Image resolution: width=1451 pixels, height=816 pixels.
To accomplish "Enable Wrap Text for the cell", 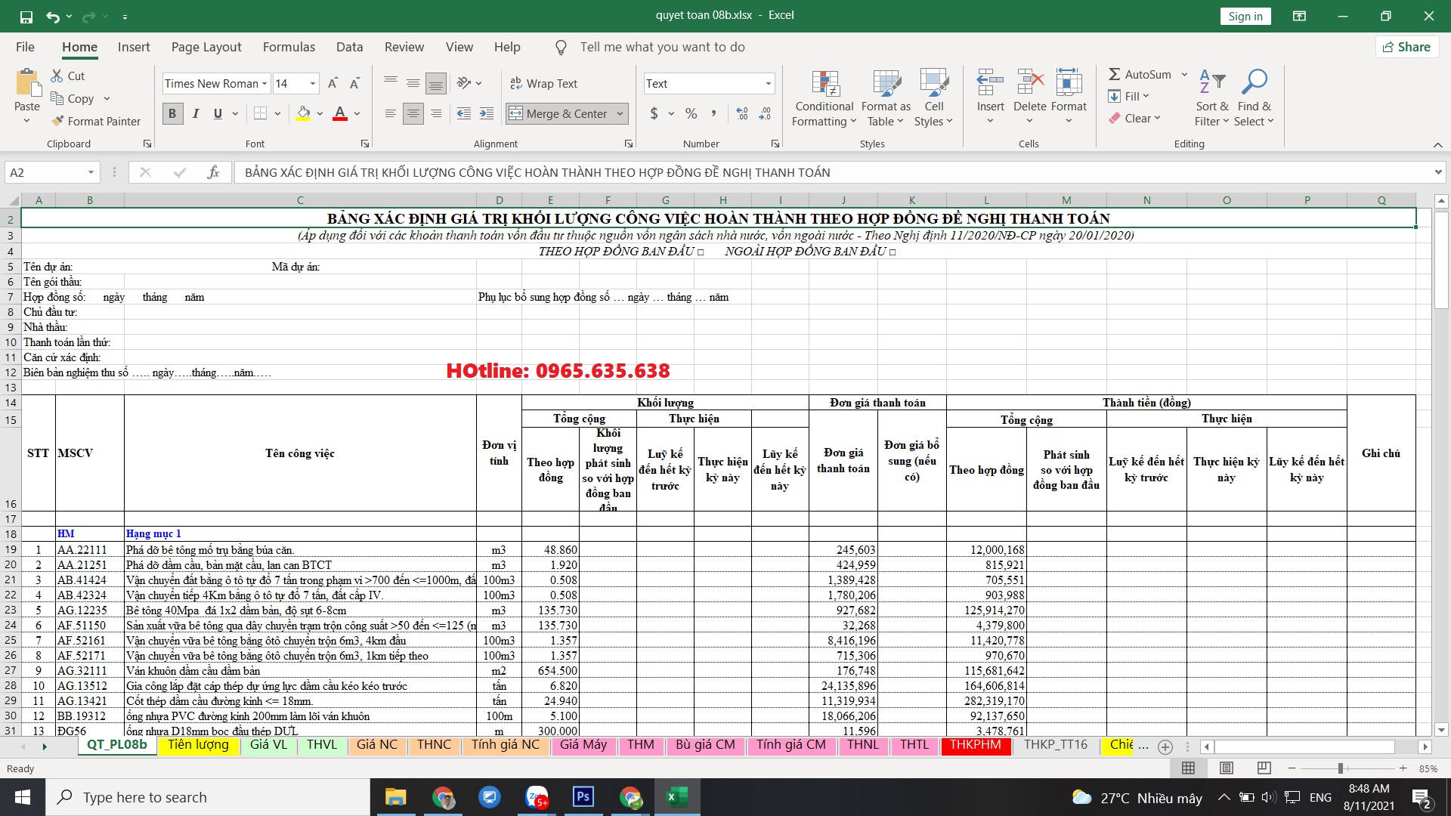I will click(x=545, y=83).
